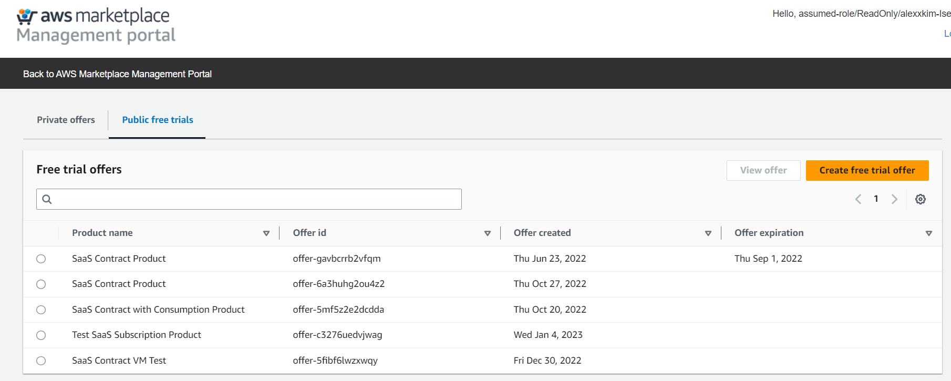The width and height of the screenshot is (951, 381).
Task: Click the Thu Oct 20, 2022 date
Action: coord(550,310)
